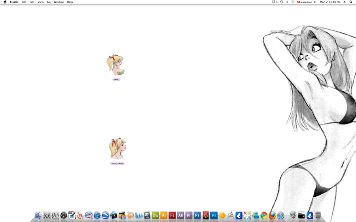Select the IMAC desktop icon
Image resolution: width=356 pixels, height=222 pixels.
tap(116, 65)
